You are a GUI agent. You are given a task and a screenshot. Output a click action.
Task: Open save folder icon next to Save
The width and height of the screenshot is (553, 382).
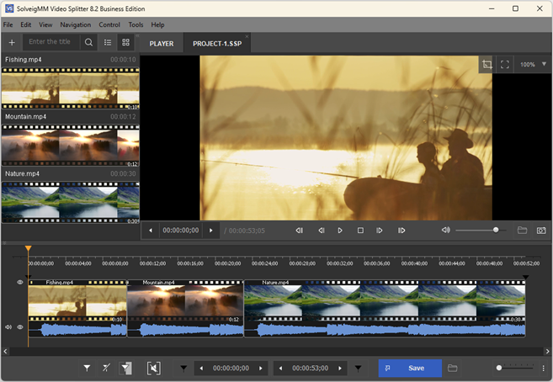pyautogui.click(x=453, y=369)
